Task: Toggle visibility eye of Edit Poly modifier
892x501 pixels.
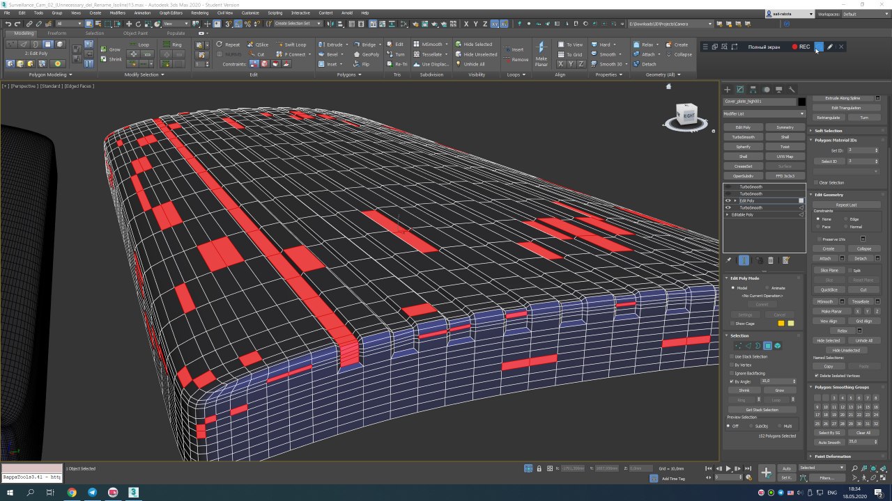Action: pos(728,200)
